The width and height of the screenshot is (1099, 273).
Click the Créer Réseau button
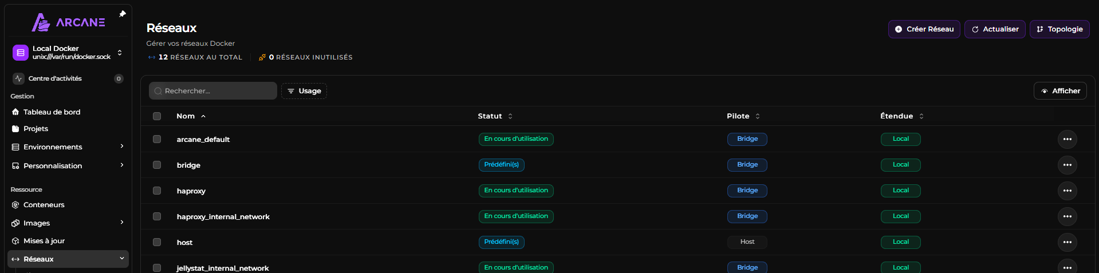[924, 29]
